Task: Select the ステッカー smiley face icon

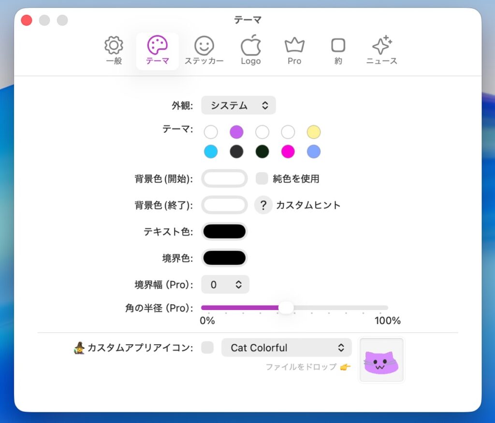Action: [x=204, y=46]
